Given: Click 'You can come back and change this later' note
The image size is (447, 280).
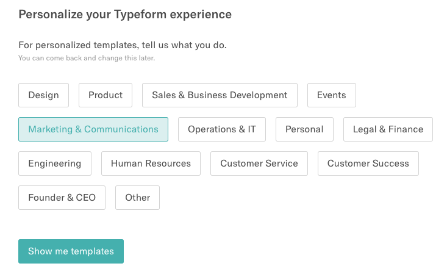Looking at the screenshot, I should tap(87, 58).
